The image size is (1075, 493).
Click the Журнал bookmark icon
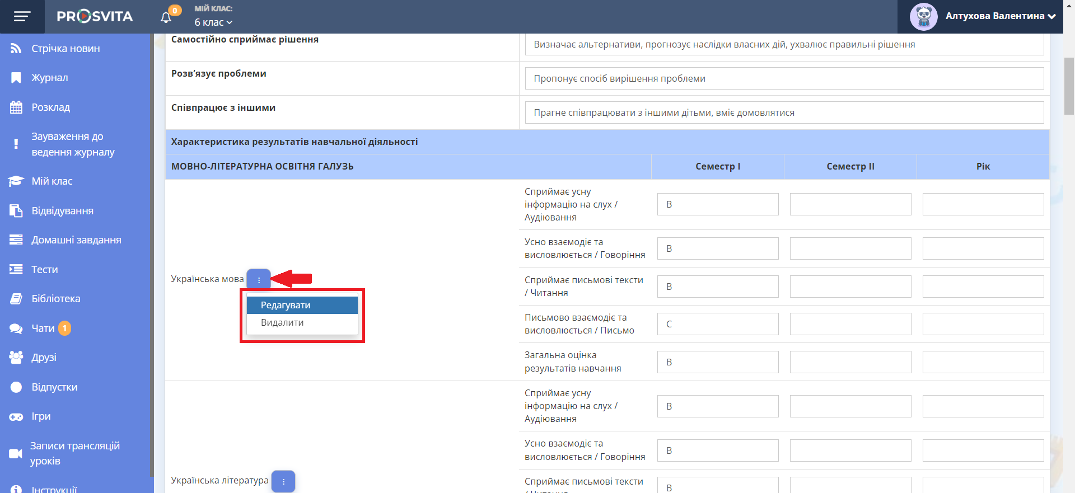16,78
